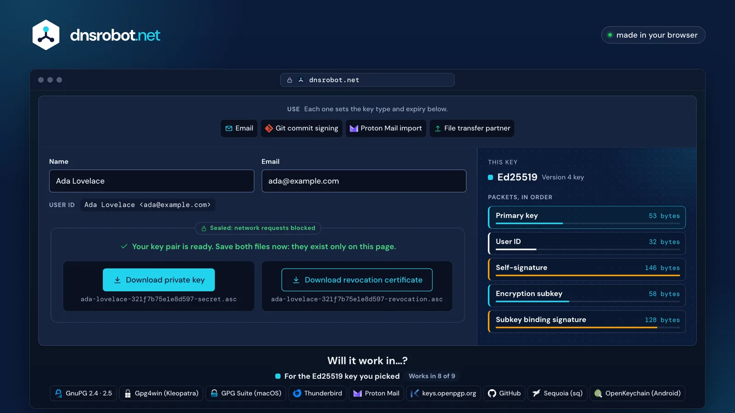Click the revocation.asc file name text
The image size is (735, 413).
357,299
